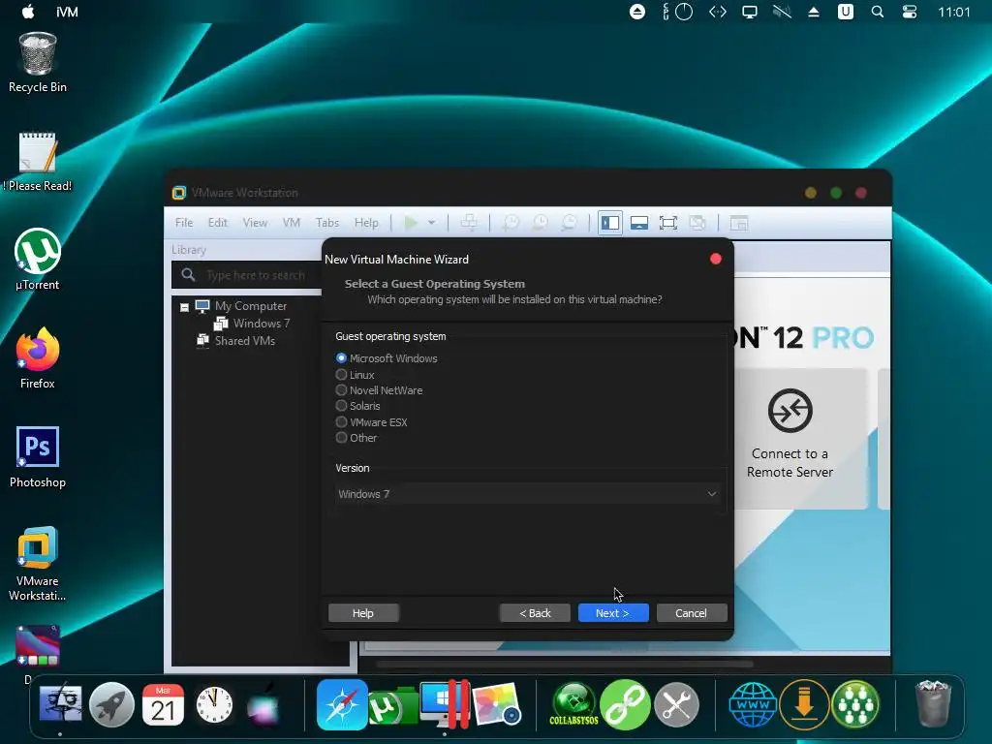This screenshot has height=744, width=992.
Task: Open the Help menu in VMware menu bar
Action: [366, 223]
